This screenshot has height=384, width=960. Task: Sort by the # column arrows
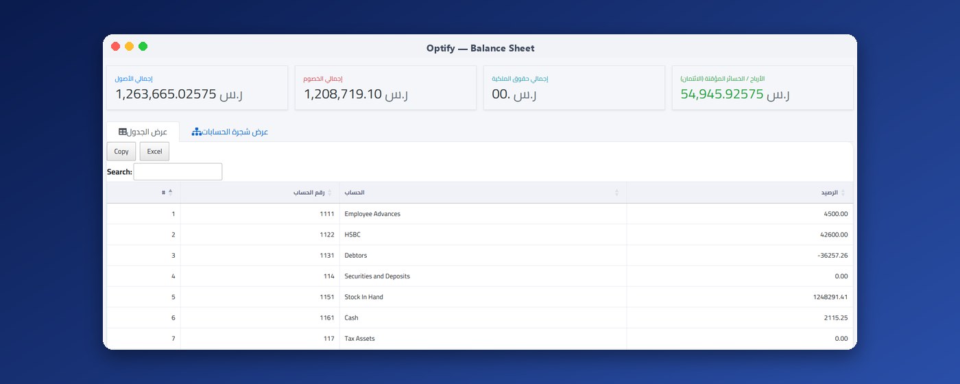coord(171,193)
